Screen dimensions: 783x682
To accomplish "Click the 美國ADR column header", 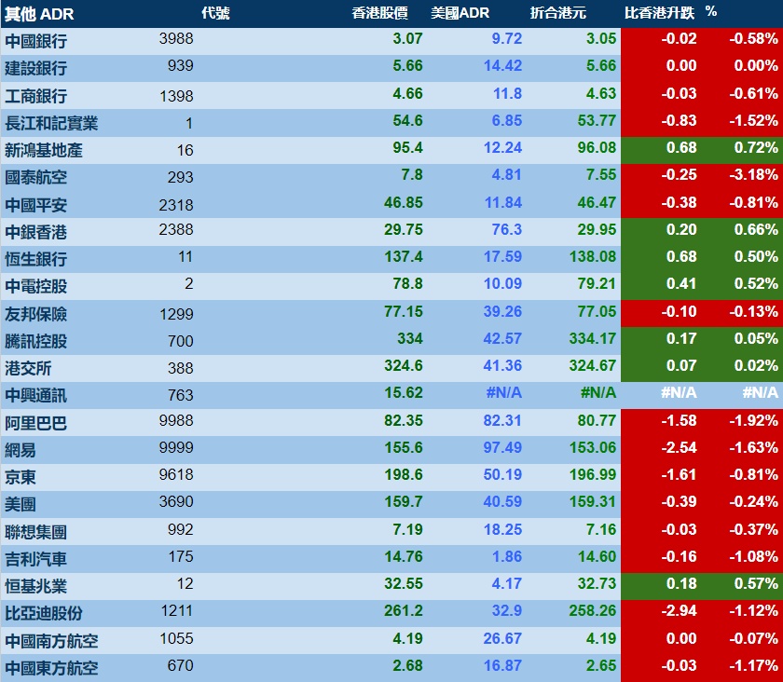I will coord(460,13).
